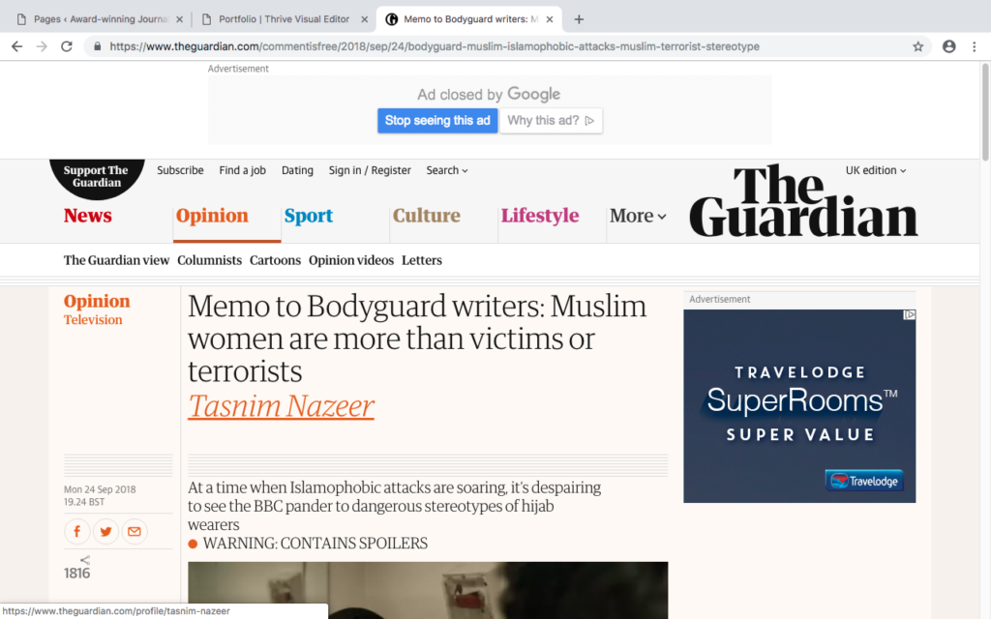Expand the More navigation menu
Image resolution: width=991 pixels, height=619 pixels.
click(x=638, y=216)
